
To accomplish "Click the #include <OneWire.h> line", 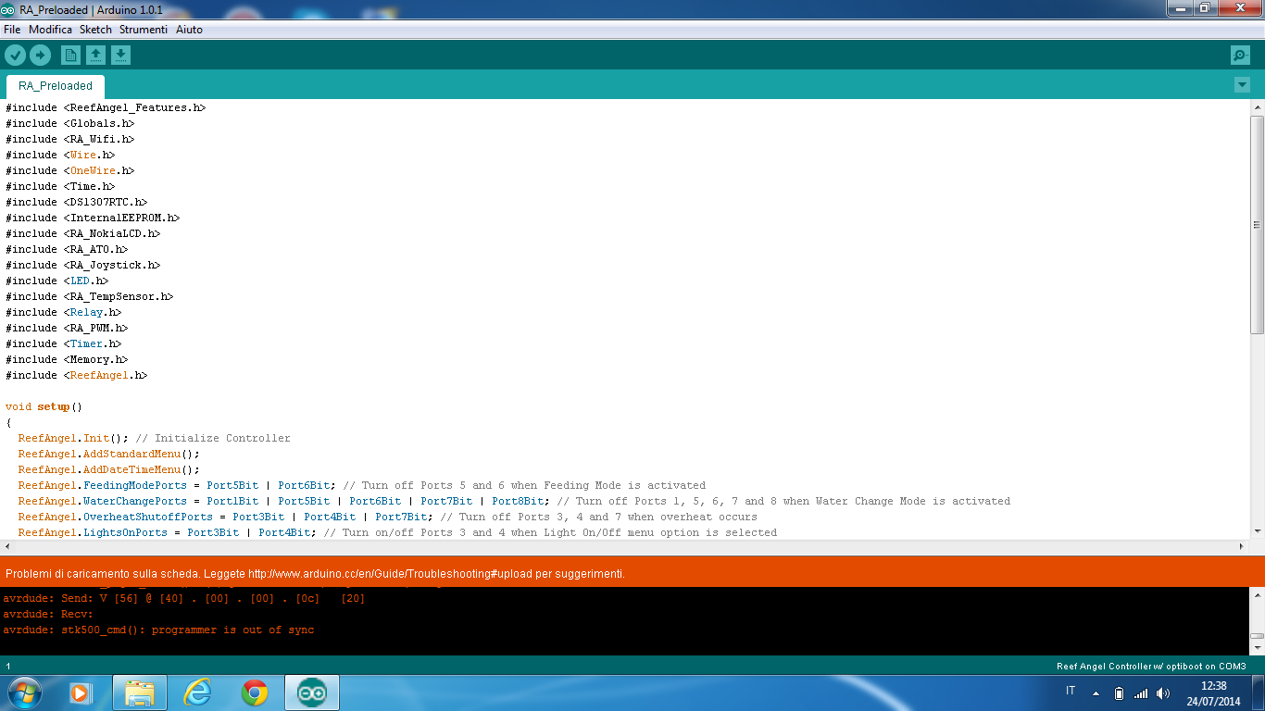I will coord(69,170).
